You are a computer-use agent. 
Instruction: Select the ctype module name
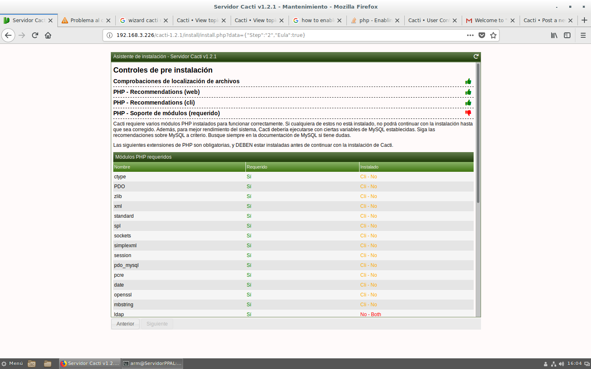tap(120, 177)
